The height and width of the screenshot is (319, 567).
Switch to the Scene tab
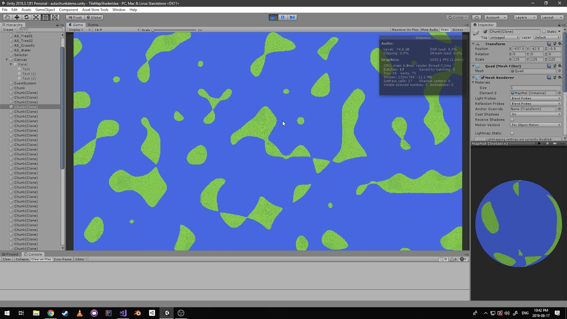(93, 25)
